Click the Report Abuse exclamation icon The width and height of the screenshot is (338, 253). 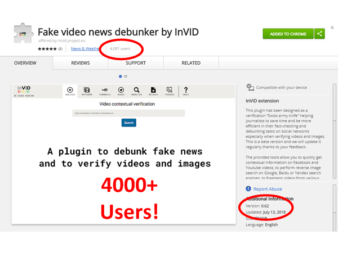pos(248,189)
